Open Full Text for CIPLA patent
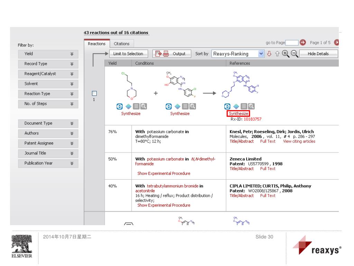This screenshot has width=354, height=266. pos(268,196)
